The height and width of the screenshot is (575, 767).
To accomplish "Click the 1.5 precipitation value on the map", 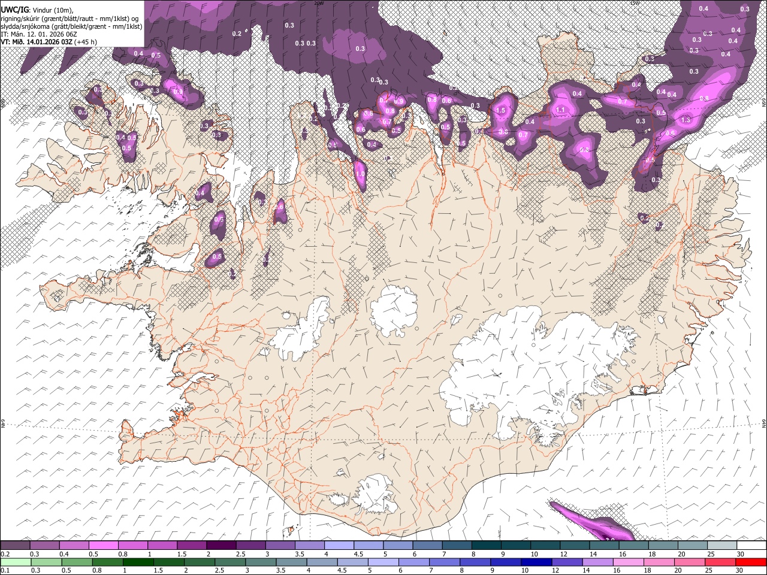I will click(501, 111).
